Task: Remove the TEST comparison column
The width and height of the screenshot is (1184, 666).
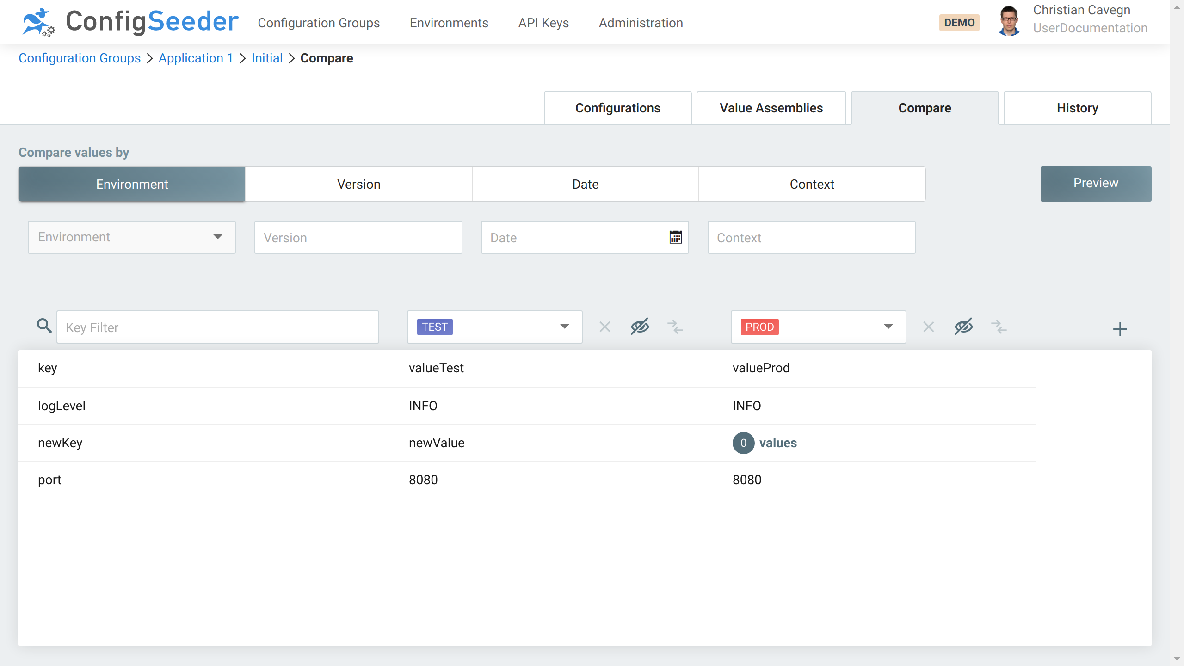Action: click(x=604, y=327)
